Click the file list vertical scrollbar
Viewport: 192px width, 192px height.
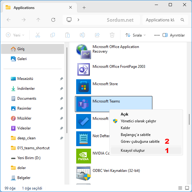[x=189, y=120]
